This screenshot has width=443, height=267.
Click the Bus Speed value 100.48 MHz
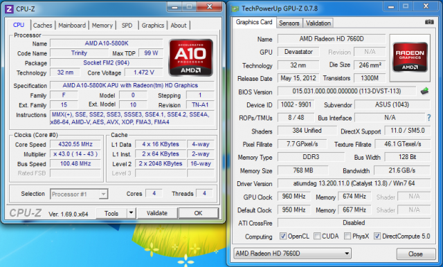[75, 164]
